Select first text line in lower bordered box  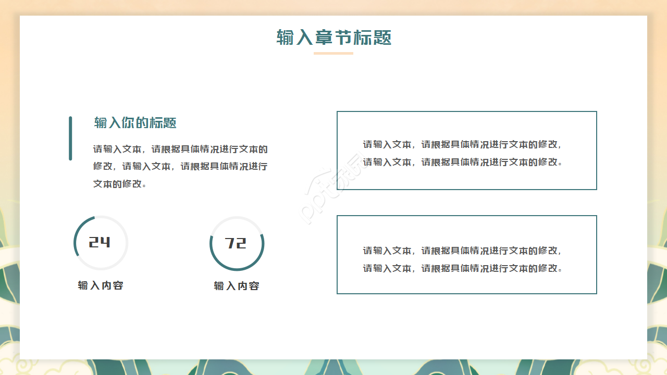click(463, 251)
